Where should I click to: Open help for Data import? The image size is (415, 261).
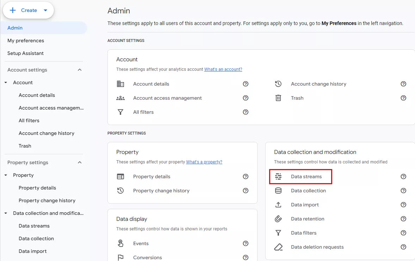(403, 205)
